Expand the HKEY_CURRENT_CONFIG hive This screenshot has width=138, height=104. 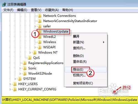[10, 89]
